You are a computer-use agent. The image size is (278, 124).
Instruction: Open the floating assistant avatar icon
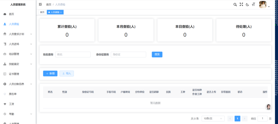pyautogui.click(x=268, y=107)
